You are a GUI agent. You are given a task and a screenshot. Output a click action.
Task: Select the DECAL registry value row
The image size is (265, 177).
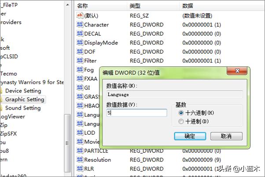tap(92, 33)
